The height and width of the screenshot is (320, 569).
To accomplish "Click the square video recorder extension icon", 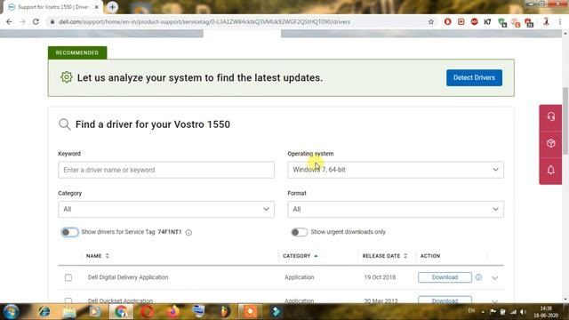I will pos(461,21).
